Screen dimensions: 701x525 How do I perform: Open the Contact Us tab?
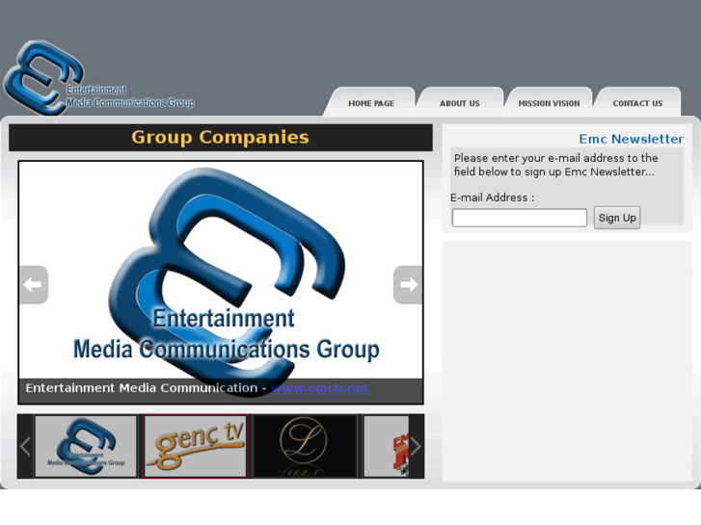coord(637,103)
